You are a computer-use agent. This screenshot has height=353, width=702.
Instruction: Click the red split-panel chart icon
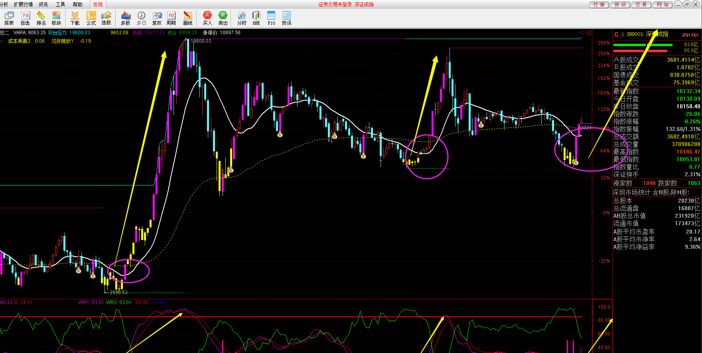click(589, 33)
